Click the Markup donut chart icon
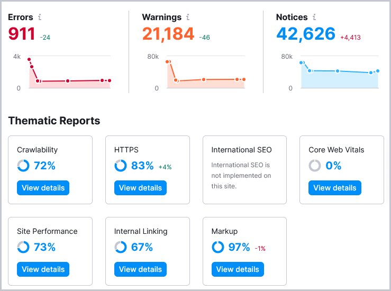Screen dimensions: 391x291 tap(218, 247)
